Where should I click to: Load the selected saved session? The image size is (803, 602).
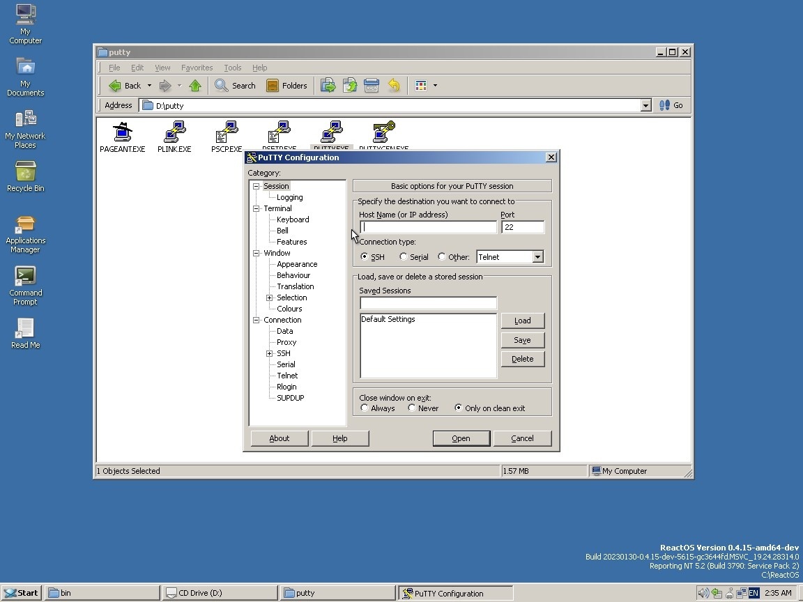(522, 321)
